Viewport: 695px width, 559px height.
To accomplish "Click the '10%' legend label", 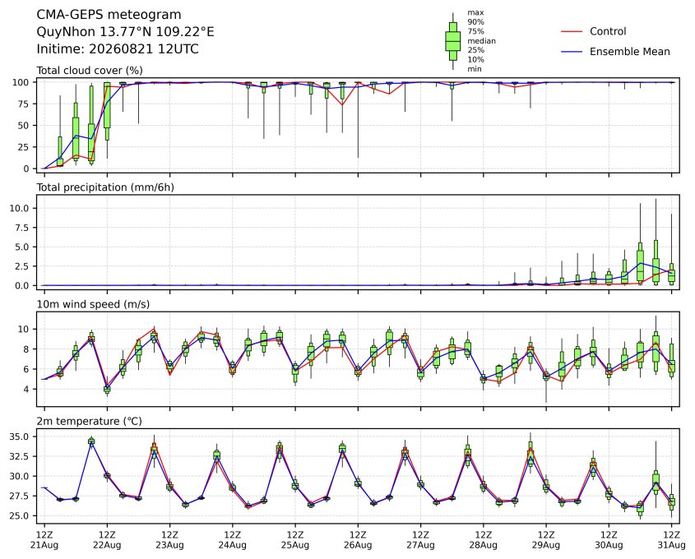I will (475, 59).
